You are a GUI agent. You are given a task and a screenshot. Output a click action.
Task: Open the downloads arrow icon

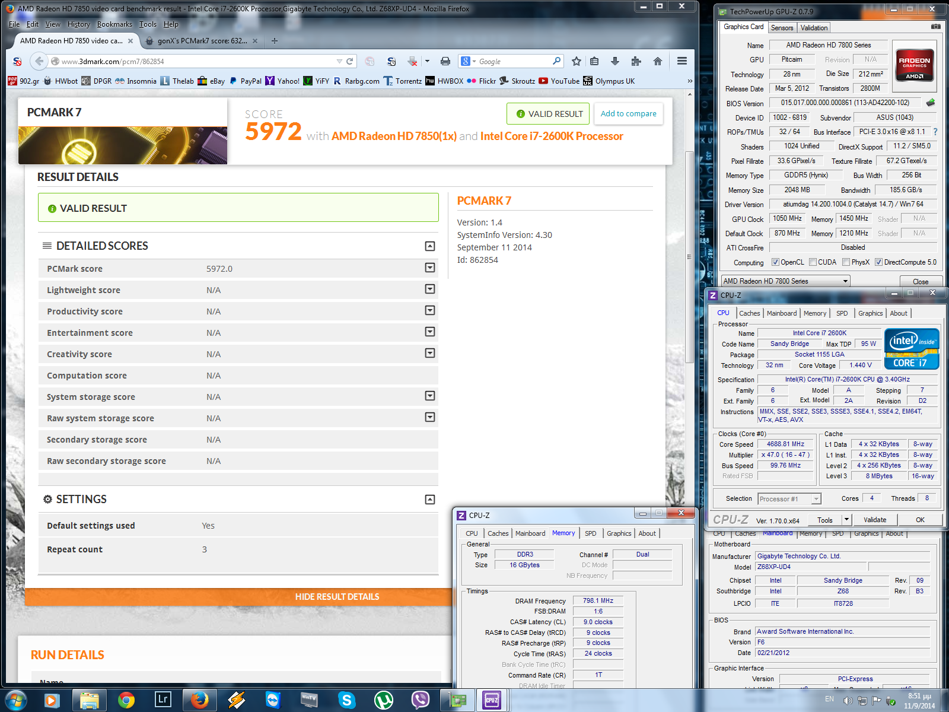pos(615,61)
